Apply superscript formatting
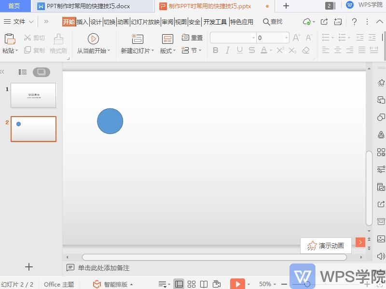This screenshot has height=289, width=386. tap(279, 50)
